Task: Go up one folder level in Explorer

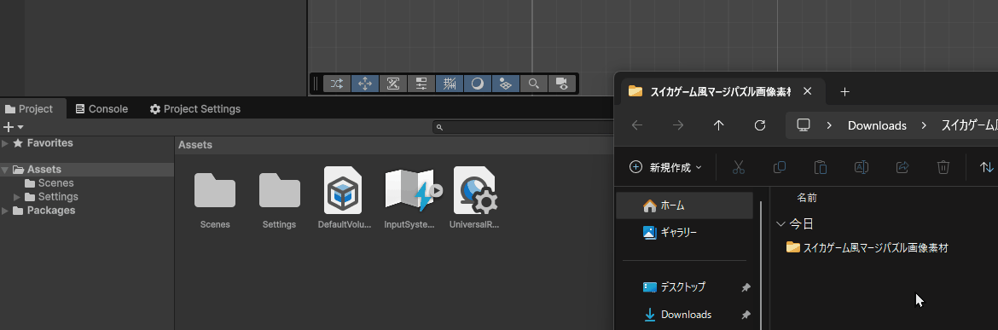Action: tap(718, 125)
